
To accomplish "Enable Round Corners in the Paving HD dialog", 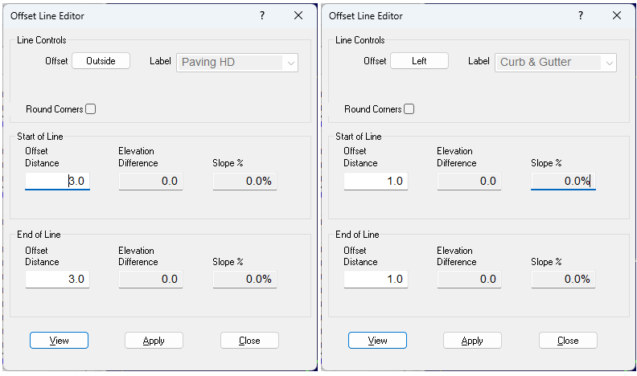I will coord(91,109).
